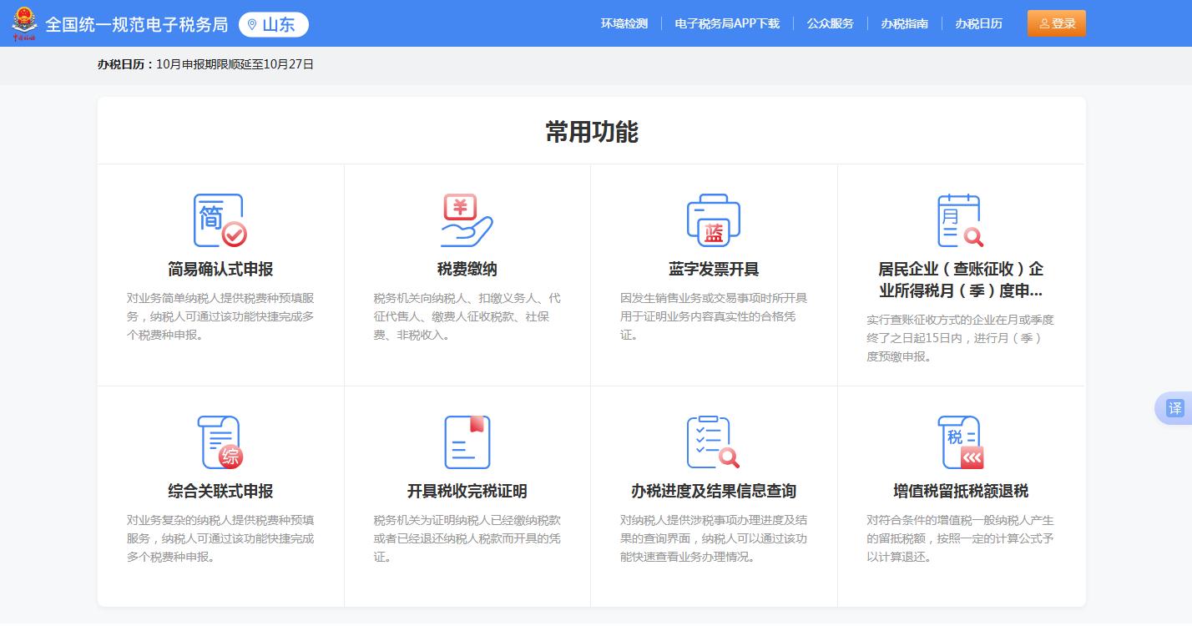
Task: Open the 增值税留抵税额退税 title link
Action: coord(960,492)
